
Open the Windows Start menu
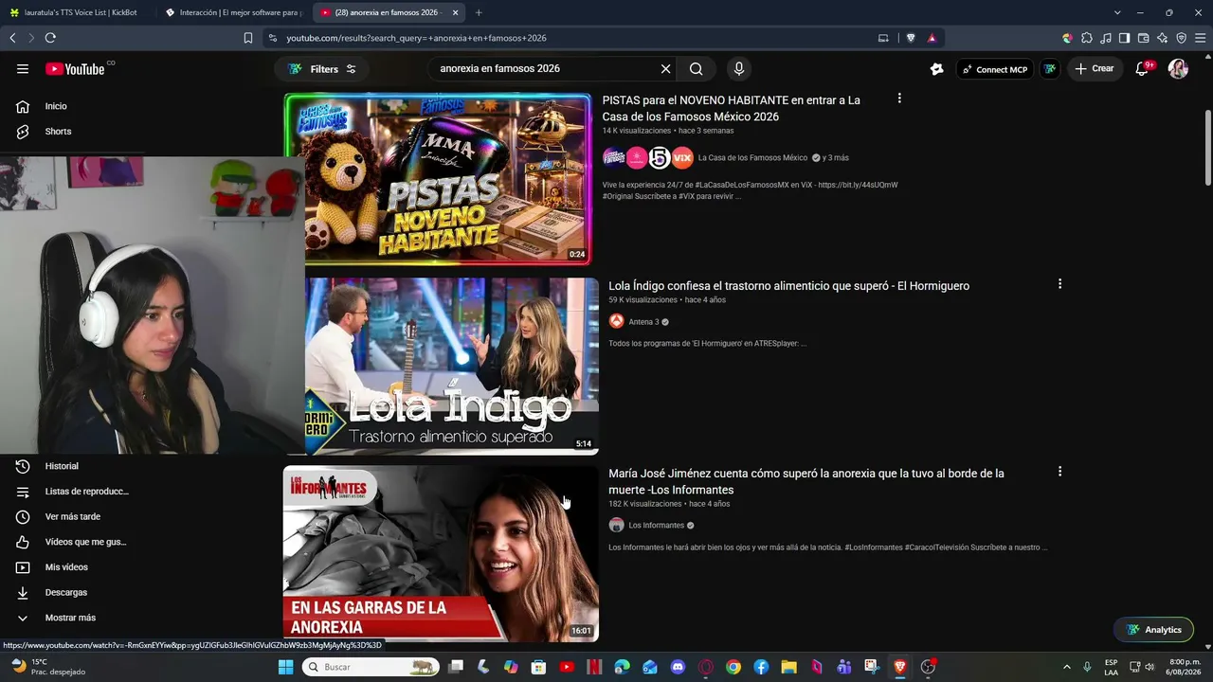tap(285, 667)
